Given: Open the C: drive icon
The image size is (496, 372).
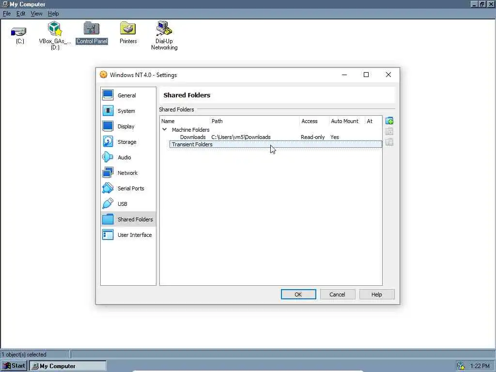Looking at the screenshot, I should pos(19,32).
